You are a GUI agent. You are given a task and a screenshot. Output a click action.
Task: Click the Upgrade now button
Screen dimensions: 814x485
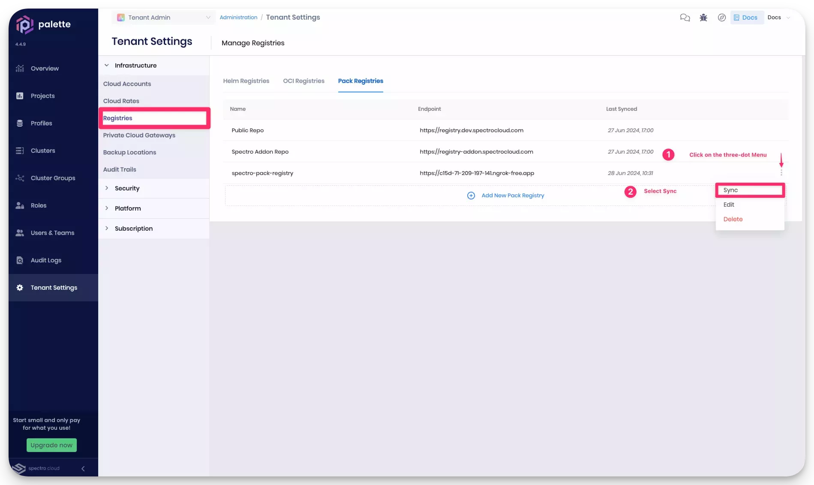pos(51,445)
